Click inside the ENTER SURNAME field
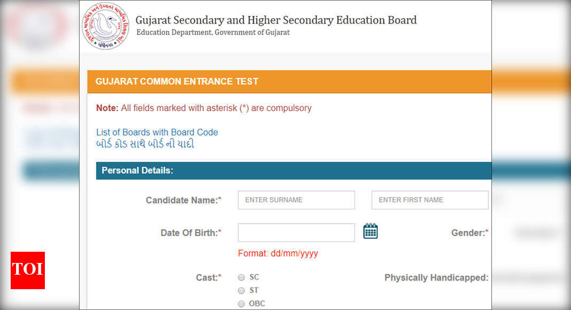 click(x=296, y=200)
